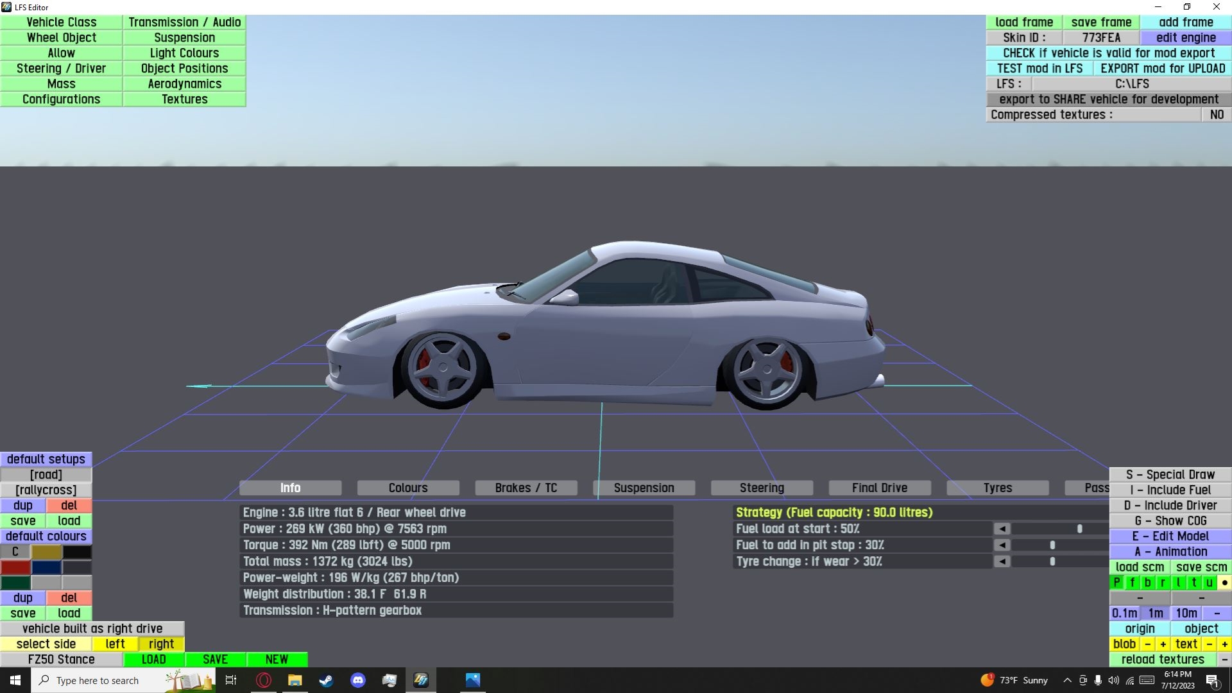Image resolution: width=1232 pixels, height=693 pixels.
Task: Open Discord from the taskbar
Action: tap(358, 680)
